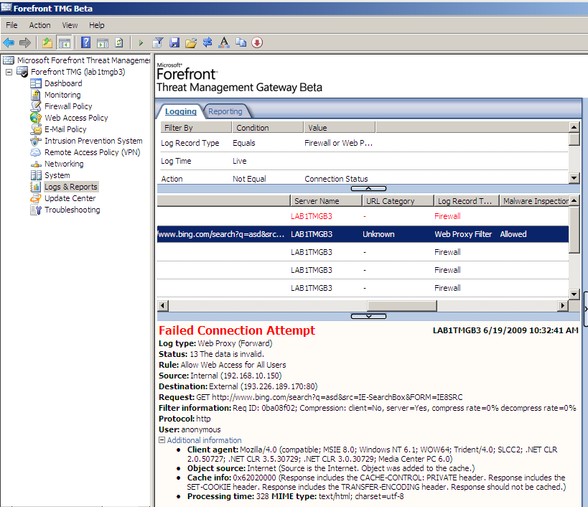The image size is (588, 507).
Task: Click right-edge pane expand arrow handle
Action: coord(586,309)
